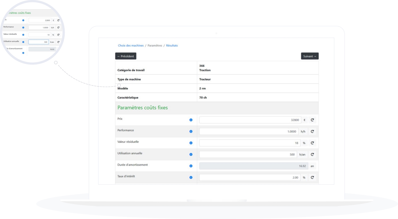The height and width of the screenshot is (219, 398).
Task: Click Durée d'amortissement info icon in laptop form
Action: click(x=191, y=166)
